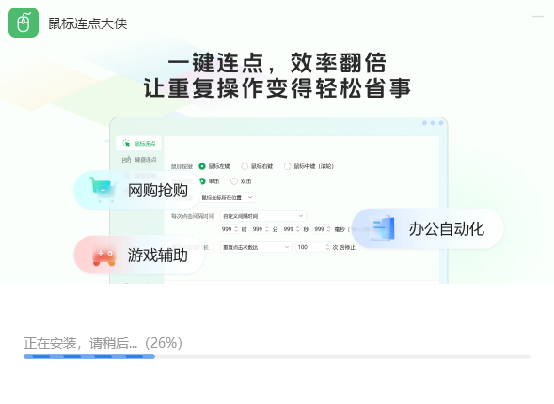Screen dimensions: 554x404
Task: Click the red gamepad icon beside 游戏辅助
Action: (103, 255)
